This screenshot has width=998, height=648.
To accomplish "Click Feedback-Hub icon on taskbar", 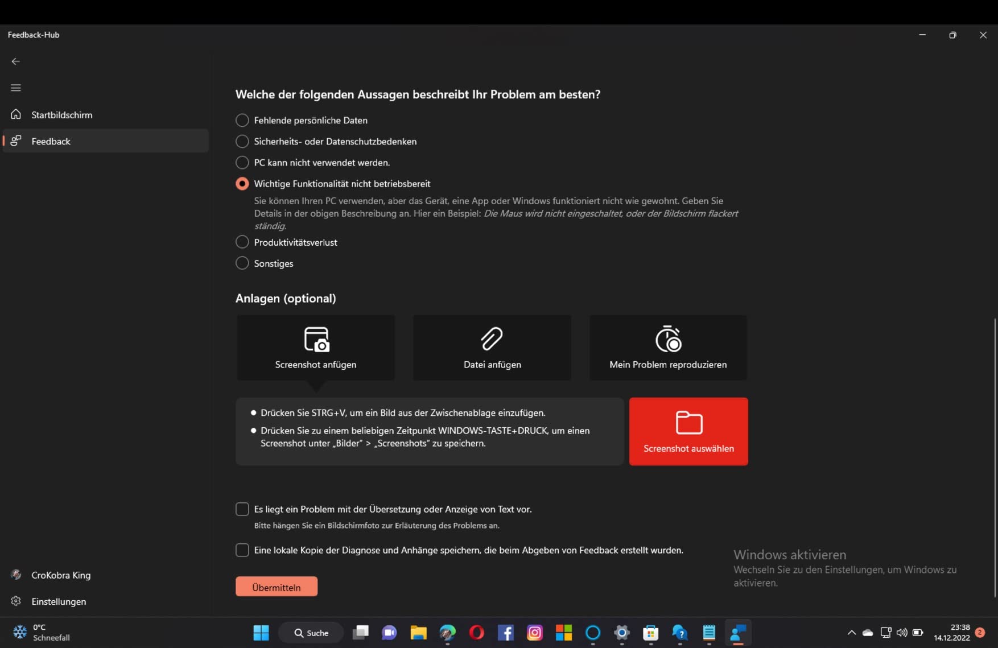I will pyautogui.click(x=738, y=633).
